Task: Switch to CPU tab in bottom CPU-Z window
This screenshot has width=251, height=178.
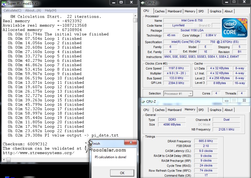Action: [146, 110]
